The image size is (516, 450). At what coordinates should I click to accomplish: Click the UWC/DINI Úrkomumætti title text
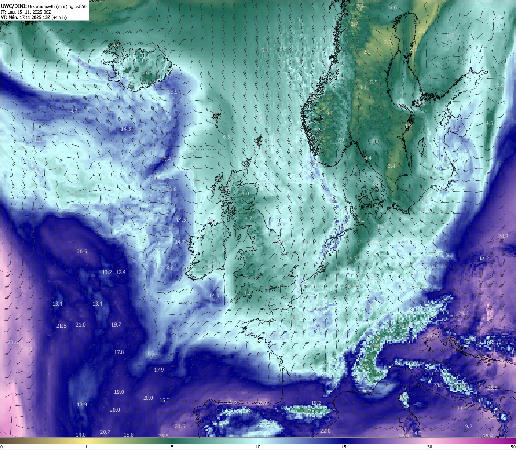coord(44,6)
